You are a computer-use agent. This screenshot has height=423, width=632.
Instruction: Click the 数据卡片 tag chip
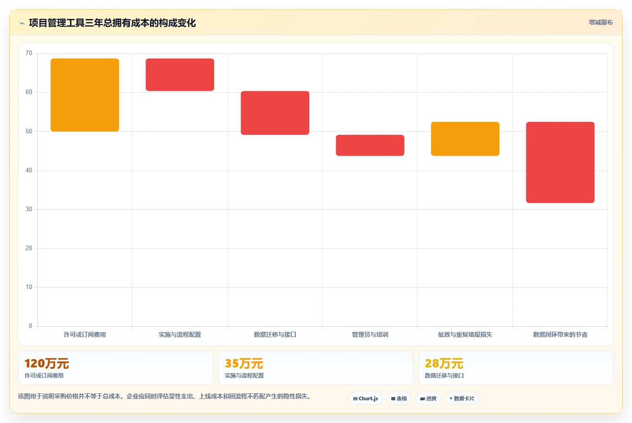[x=462, y=398]
